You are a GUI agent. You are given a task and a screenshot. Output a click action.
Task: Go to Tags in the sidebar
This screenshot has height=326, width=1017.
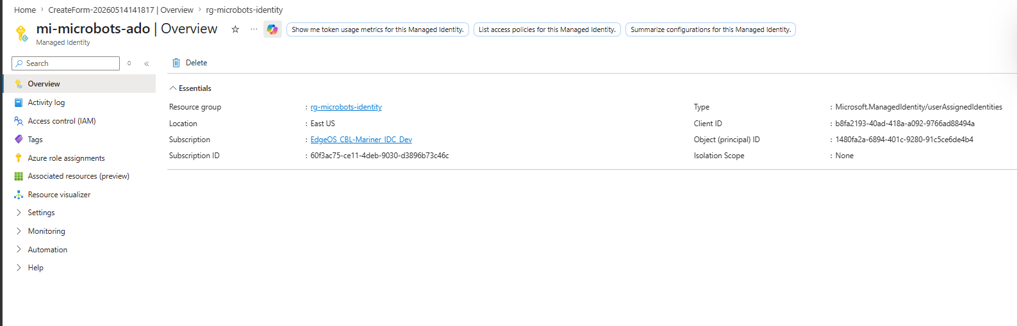click(35, 140)
